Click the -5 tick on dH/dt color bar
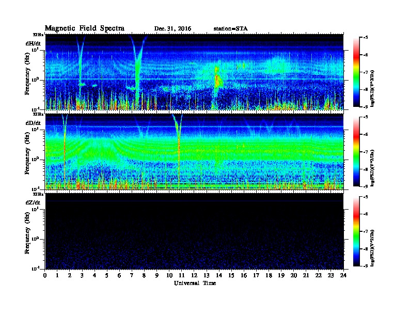This screenshot has height=316, width=409. (366, 38)
